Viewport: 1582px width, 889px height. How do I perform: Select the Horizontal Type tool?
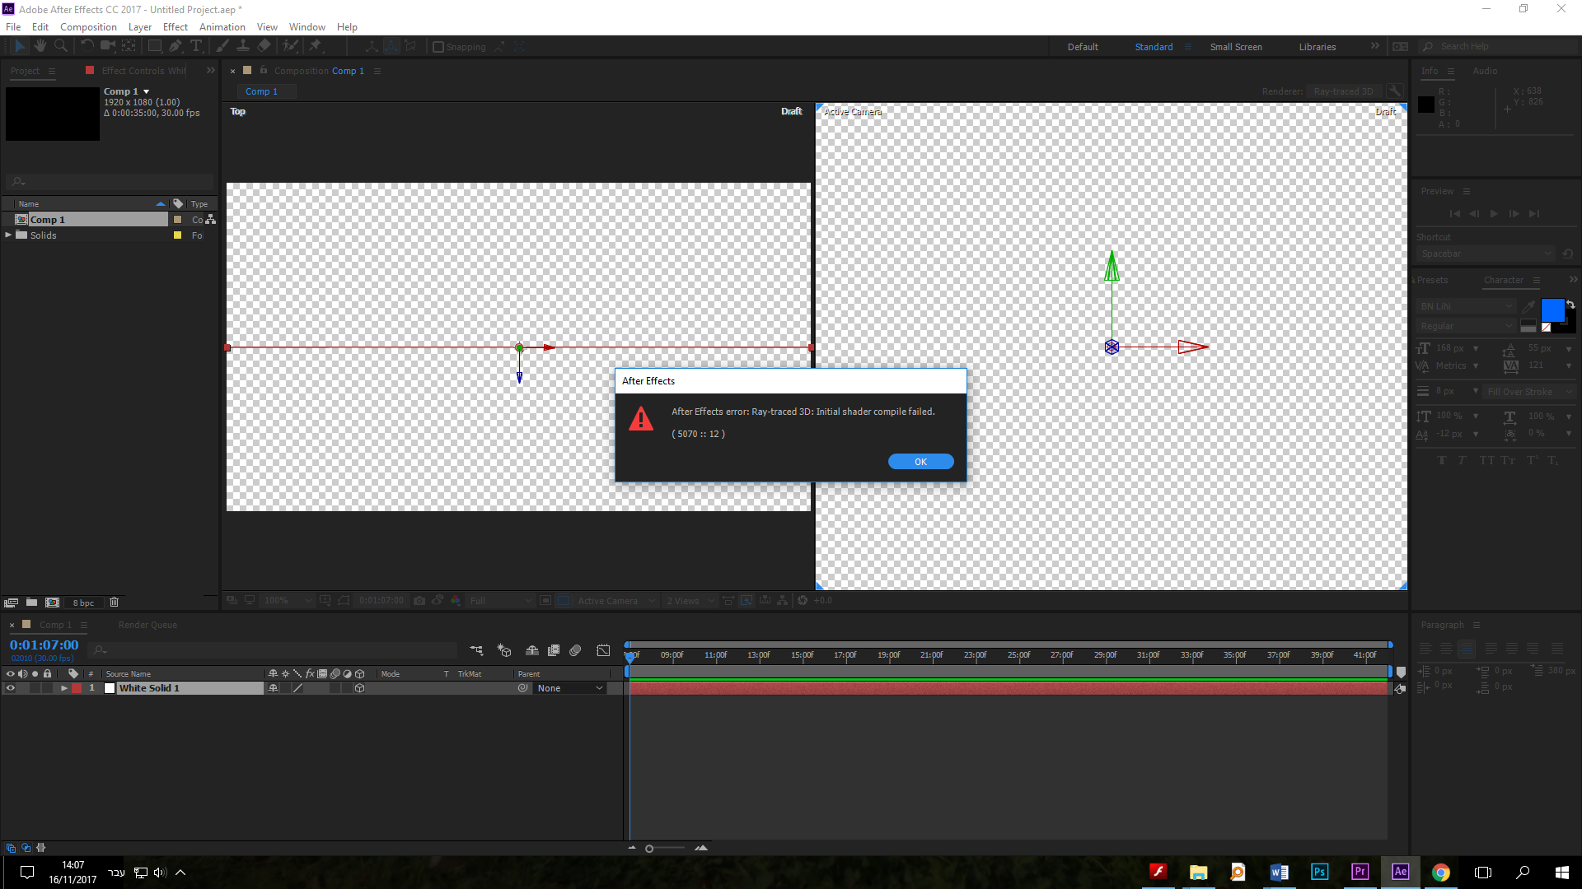pyautogui.click(x=195, y=46)
